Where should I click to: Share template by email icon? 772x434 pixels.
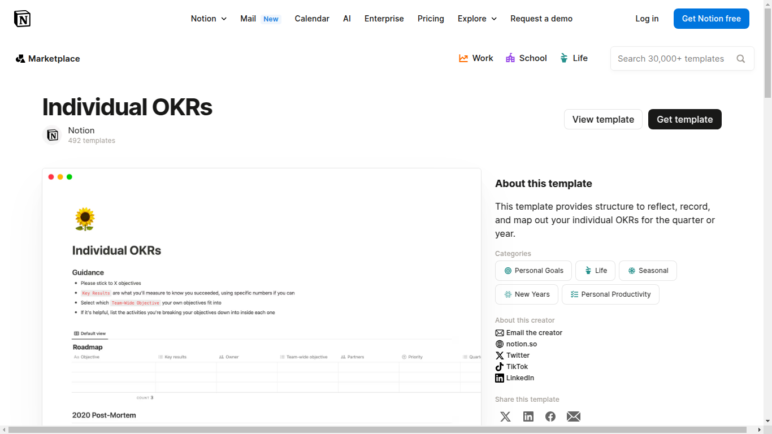click(574, 416)
